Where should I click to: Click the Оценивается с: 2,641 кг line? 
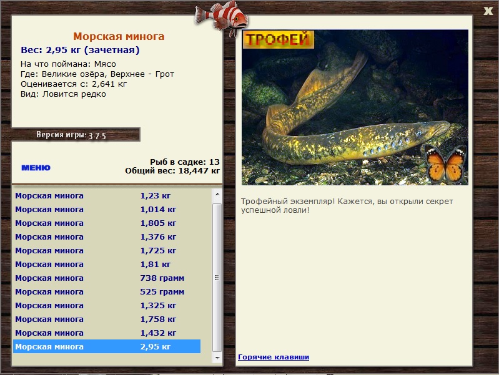74,84
